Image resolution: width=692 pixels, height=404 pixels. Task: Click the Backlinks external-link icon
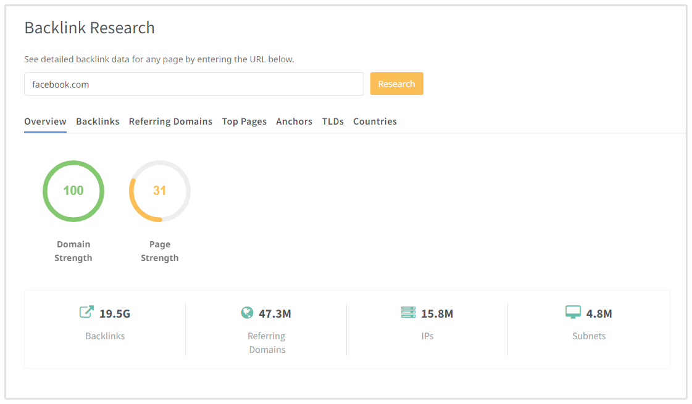86,312
